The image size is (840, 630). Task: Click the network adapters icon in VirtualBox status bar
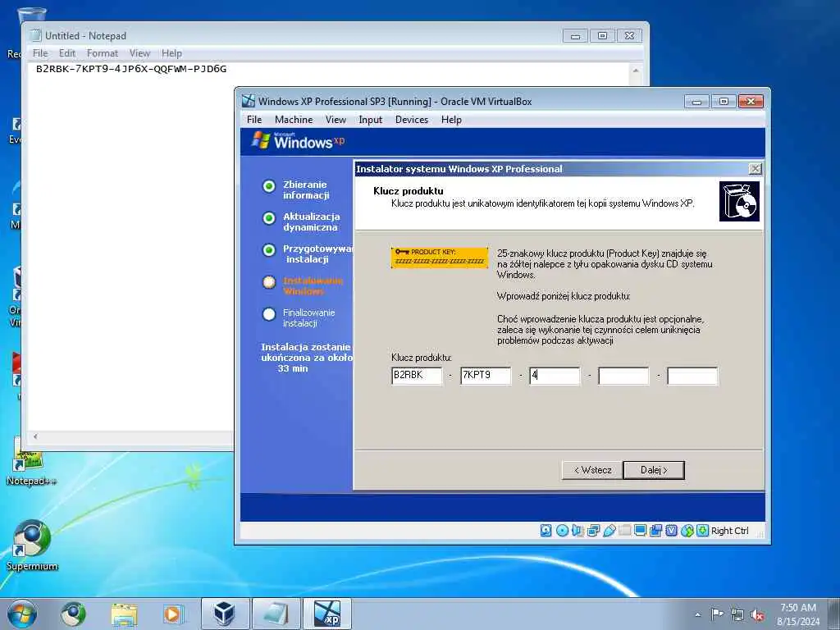pos(593,531)
